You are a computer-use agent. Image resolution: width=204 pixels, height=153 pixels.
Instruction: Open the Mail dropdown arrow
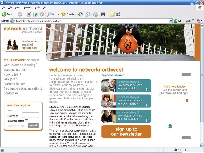92,14
